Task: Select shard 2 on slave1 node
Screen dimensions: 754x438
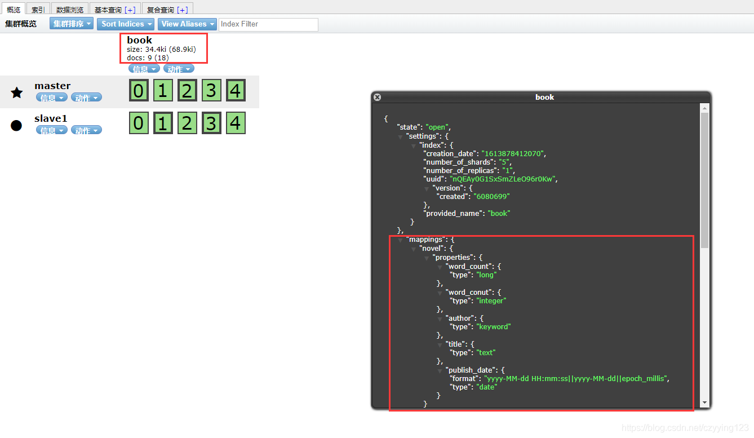Action: click(187, 123)
